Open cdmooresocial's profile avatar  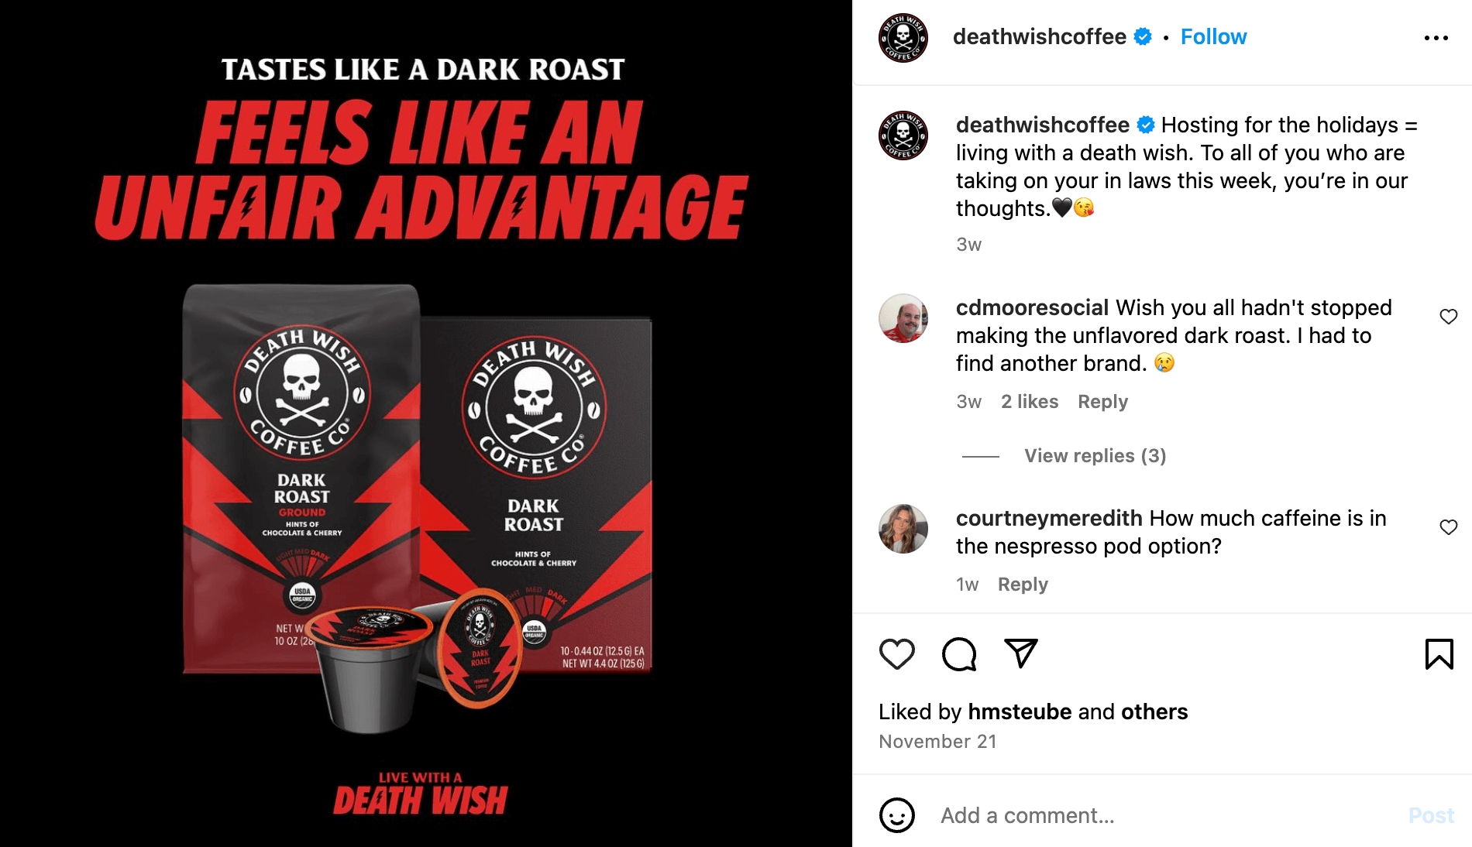tap(903, 318)
